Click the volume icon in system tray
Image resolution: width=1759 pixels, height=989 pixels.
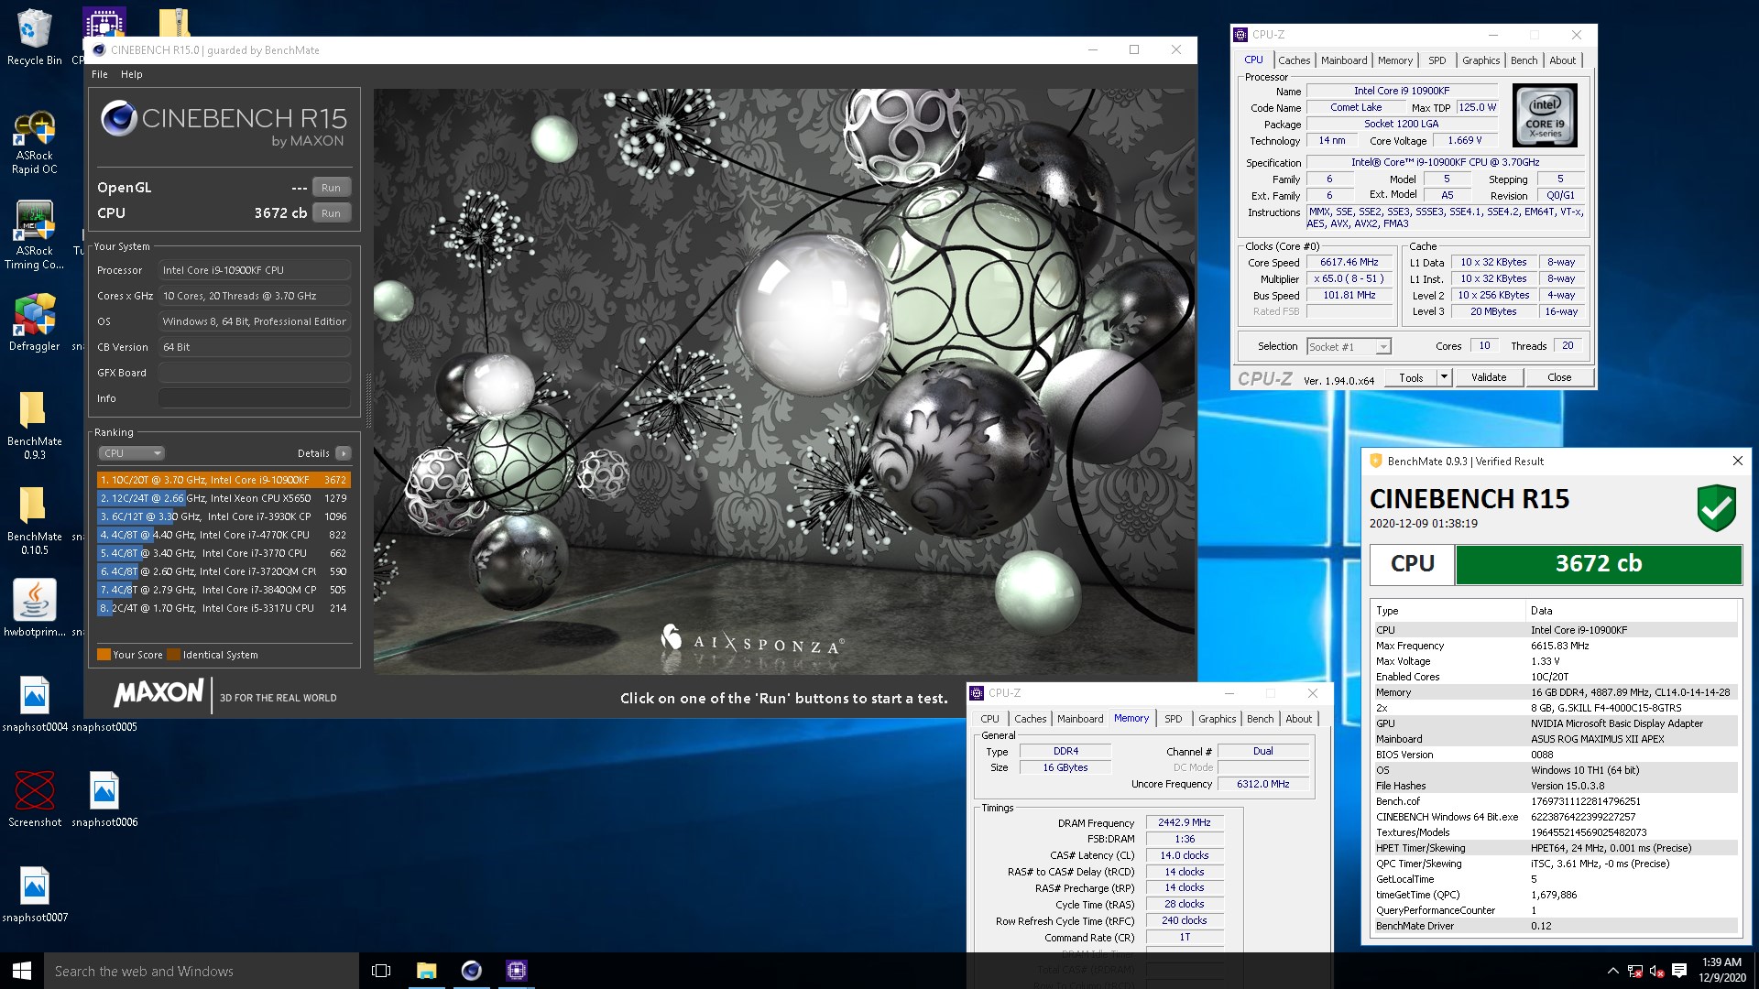[1656, 971]
